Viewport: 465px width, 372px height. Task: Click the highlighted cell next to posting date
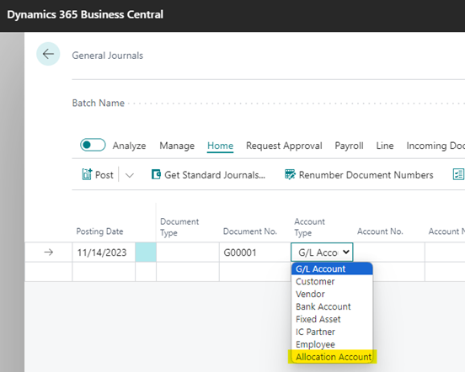[x=146, y=252]
